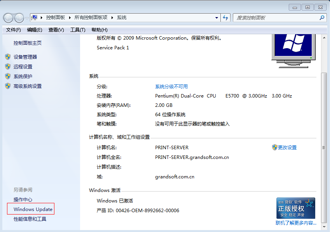Click the Windows 已激活 status text

pos(115,201)
